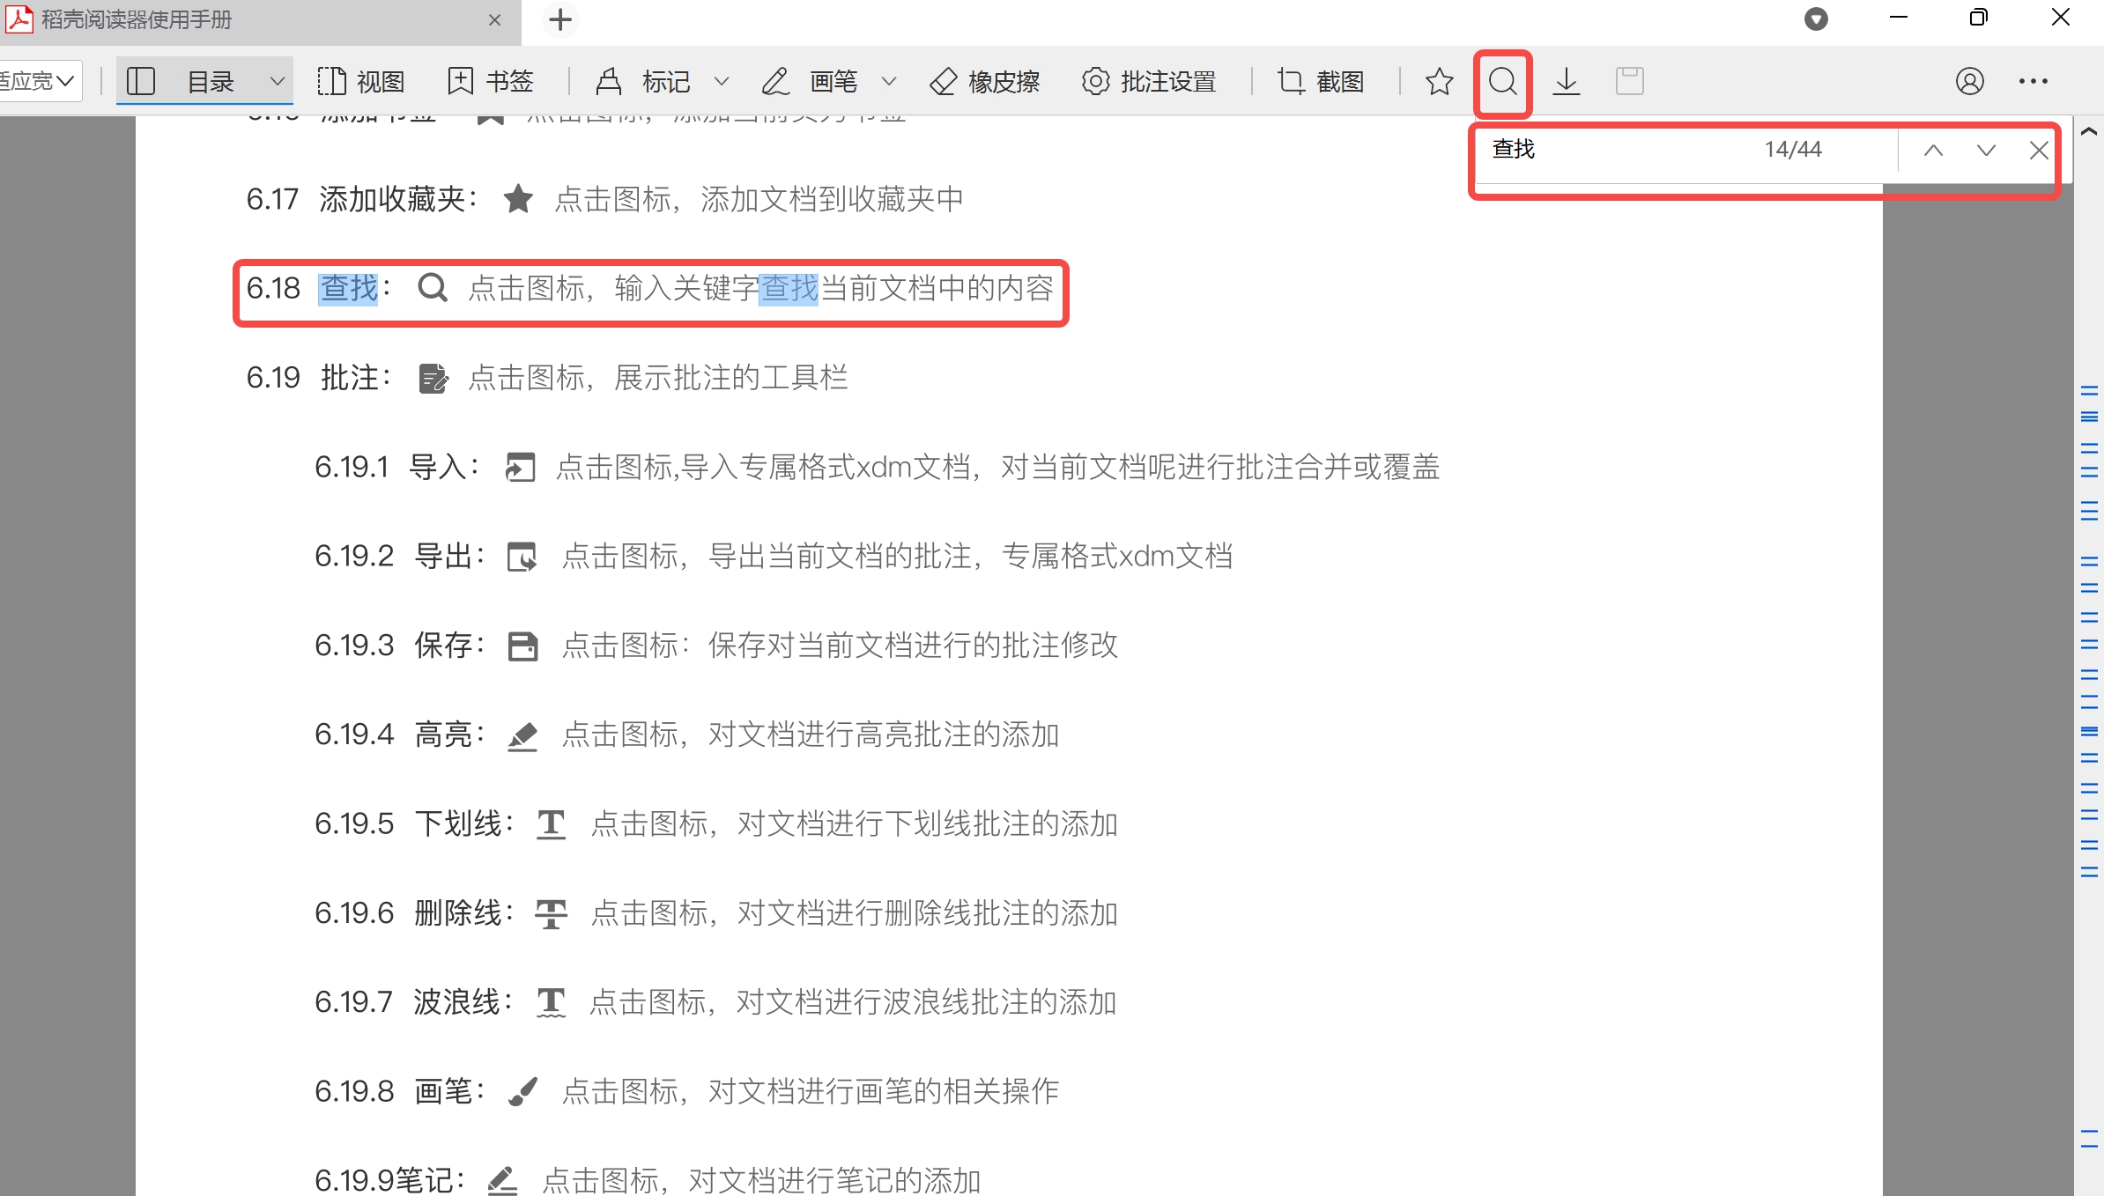This screenshot has height=1196, width=2104.
Task: Go to next search result
Action: (x=1985, y=151)
